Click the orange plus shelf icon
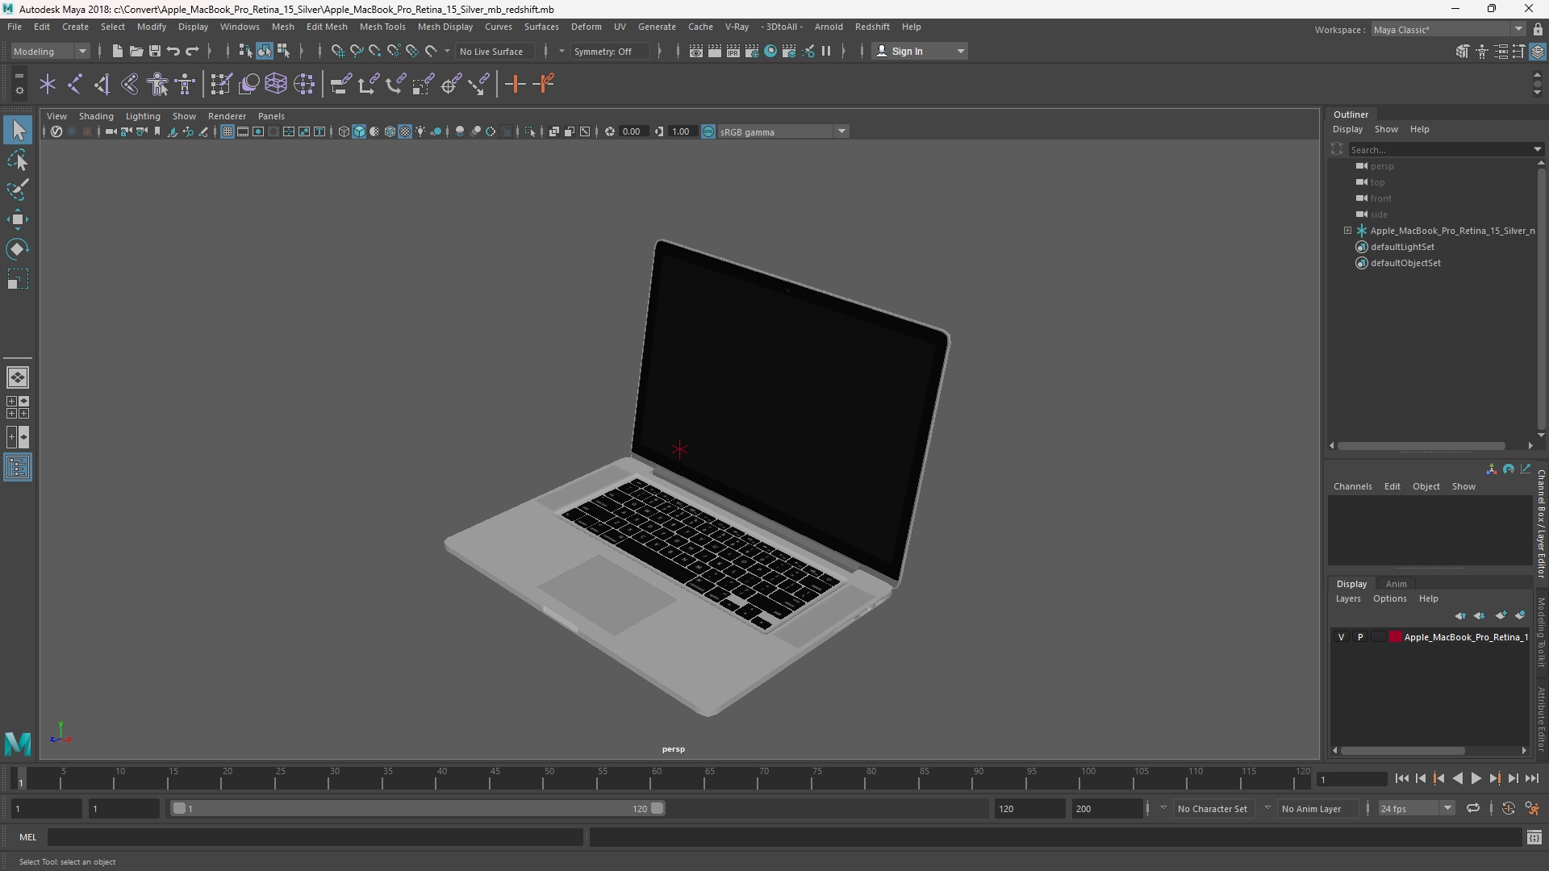Viewport: 1549px width, 871px height. [515, 84]
